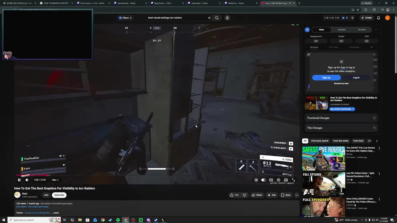The image size is (397, 223).
Task: Open options for Most CHALLENGING Cases video
Action: [379, 199]
